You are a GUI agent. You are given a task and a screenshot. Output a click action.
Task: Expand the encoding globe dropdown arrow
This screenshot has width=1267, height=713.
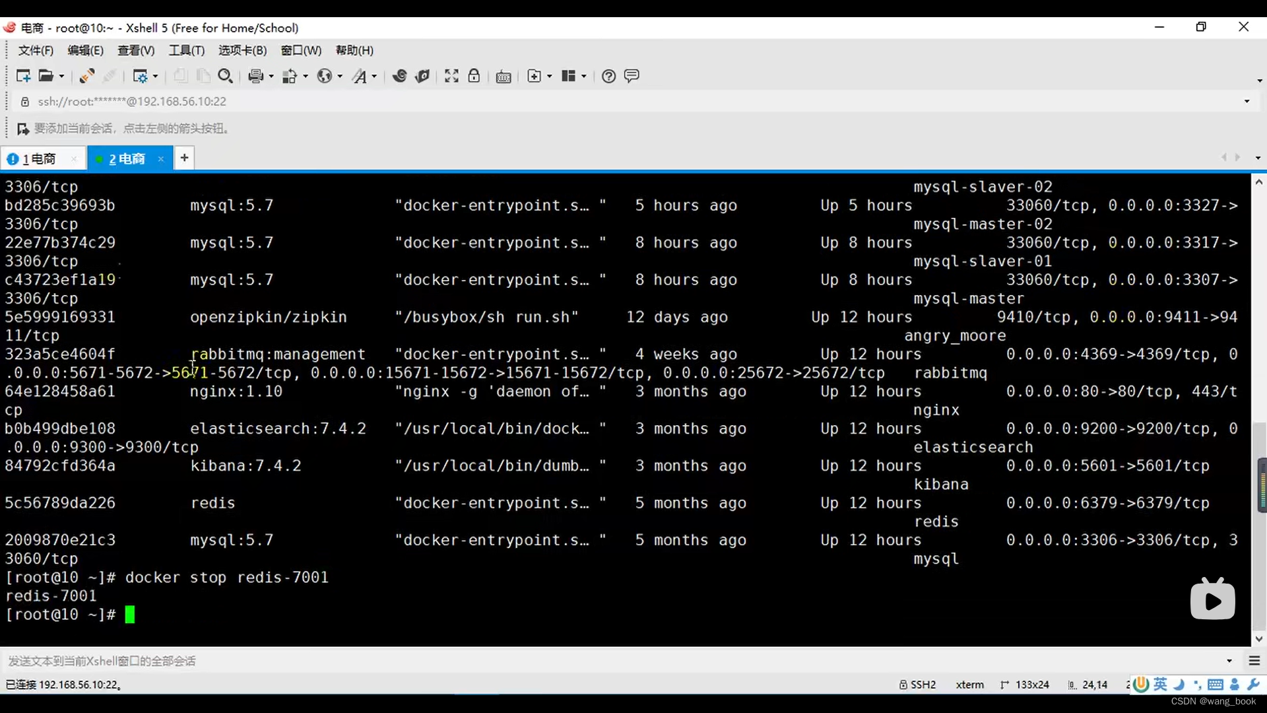pos(340,77)
